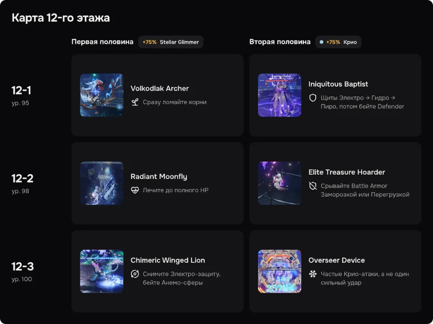Select the +75% Stellar Glimmer badge

point(170,42)
